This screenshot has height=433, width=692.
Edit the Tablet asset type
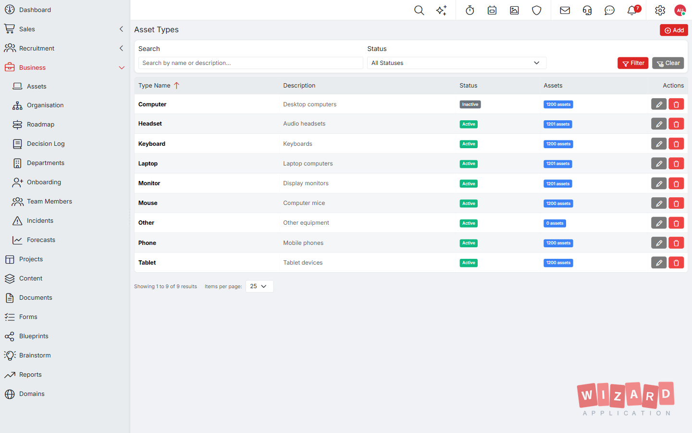659,263
